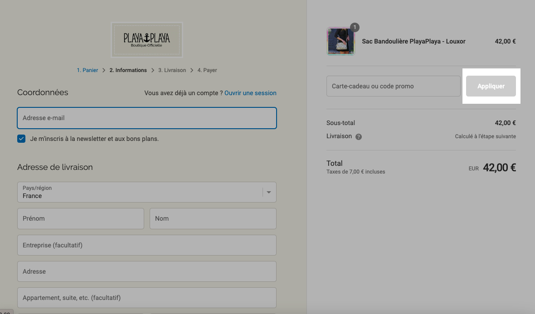Click the chevron after Informations breadcrumb
Viewport: 535px width, 314px height.
point(152,70)
